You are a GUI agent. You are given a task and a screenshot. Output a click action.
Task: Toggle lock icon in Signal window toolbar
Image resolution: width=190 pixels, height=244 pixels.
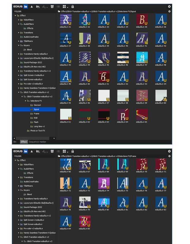(x=73, y=6)
